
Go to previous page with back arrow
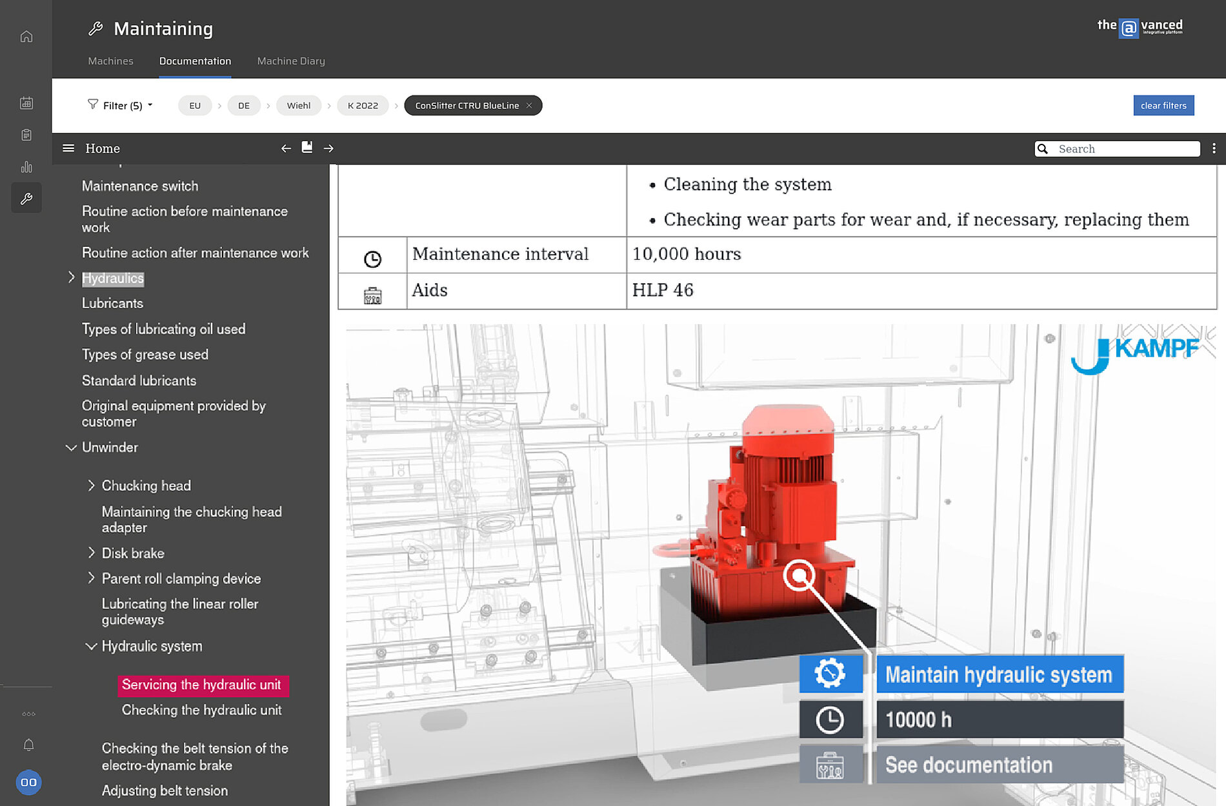286,148
